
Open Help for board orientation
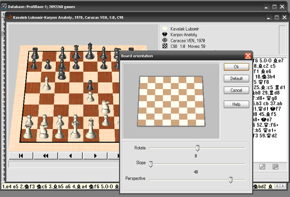coord(236,104)
